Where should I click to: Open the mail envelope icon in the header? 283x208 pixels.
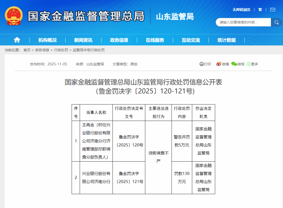click(x=273, y=9)
